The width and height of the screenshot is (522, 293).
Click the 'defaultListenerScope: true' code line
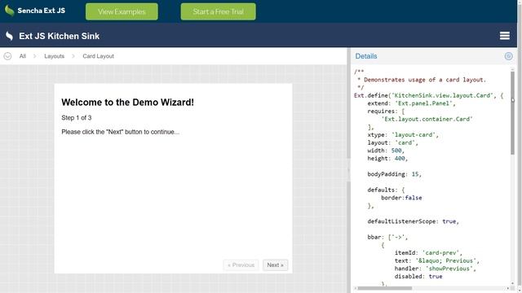(x=414, y=221)
